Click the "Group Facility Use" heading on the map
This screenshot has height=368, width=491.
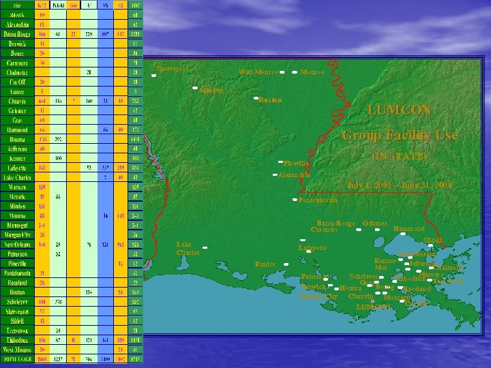click(400, 136)
